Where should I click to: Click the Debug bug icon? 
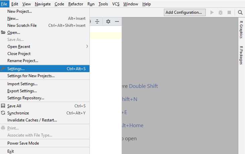click(221, 12)
